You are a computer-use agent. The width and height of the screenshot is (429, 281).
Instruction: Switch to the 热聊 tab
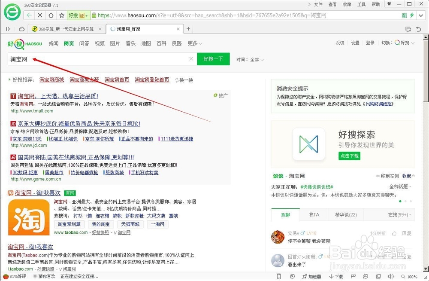tap(285, 215)
